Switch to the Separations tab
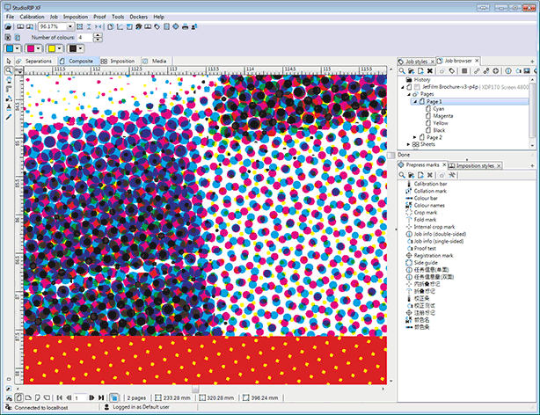Image resolution: width=540 pixels, height=415 pixels. click(x=34, y=61)
